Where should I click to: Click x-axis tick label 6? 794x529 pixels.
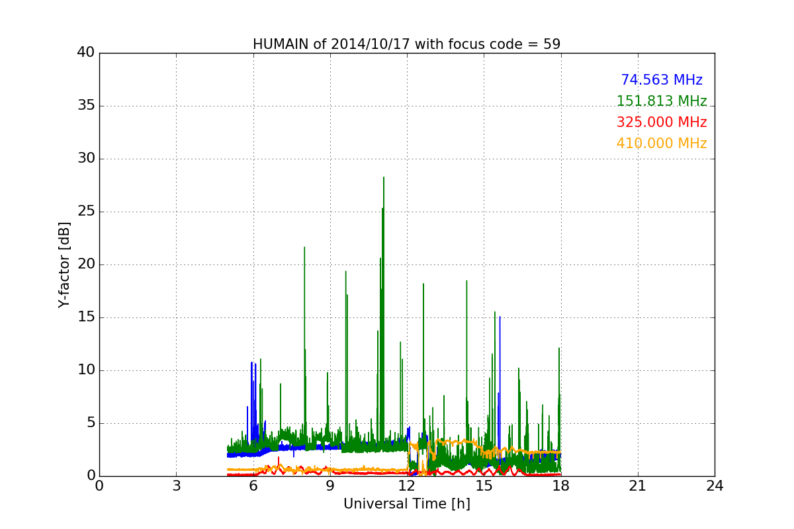[x=253, y=486]
